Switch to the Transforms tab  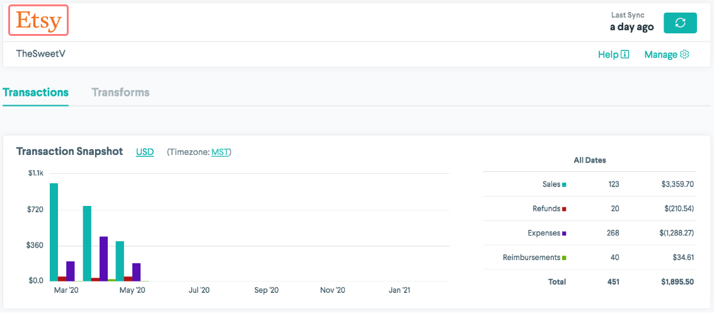pyautogui.click(x=120, y=93)
